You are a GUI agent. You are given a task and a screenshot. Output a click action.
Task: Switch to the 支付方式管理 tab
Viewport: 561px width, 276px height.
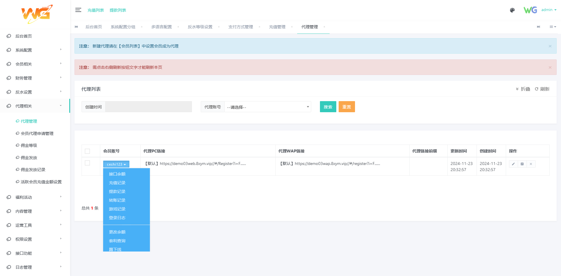[x=240, y=27]
